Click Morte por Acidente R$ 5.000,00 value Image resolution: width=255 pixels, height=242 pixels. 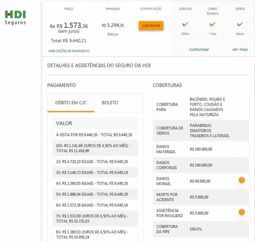tap(199, 197)
